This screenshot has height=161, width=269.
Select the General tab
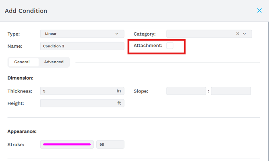(x=22, y=62)
